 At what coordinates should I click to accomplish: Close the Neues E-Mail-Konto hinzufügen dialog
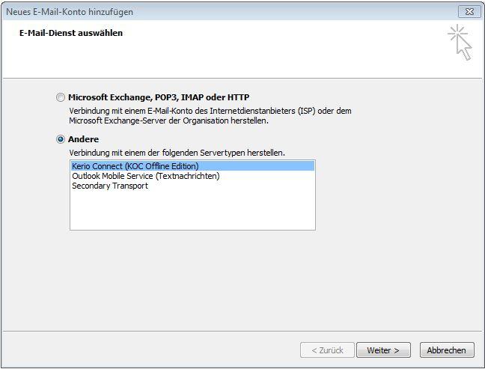pyautogui.click(x=469, y=11)
